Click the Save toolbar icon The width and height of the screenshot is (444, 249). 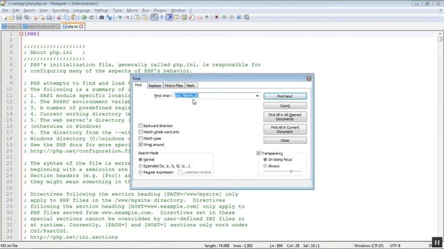[19, 17]
